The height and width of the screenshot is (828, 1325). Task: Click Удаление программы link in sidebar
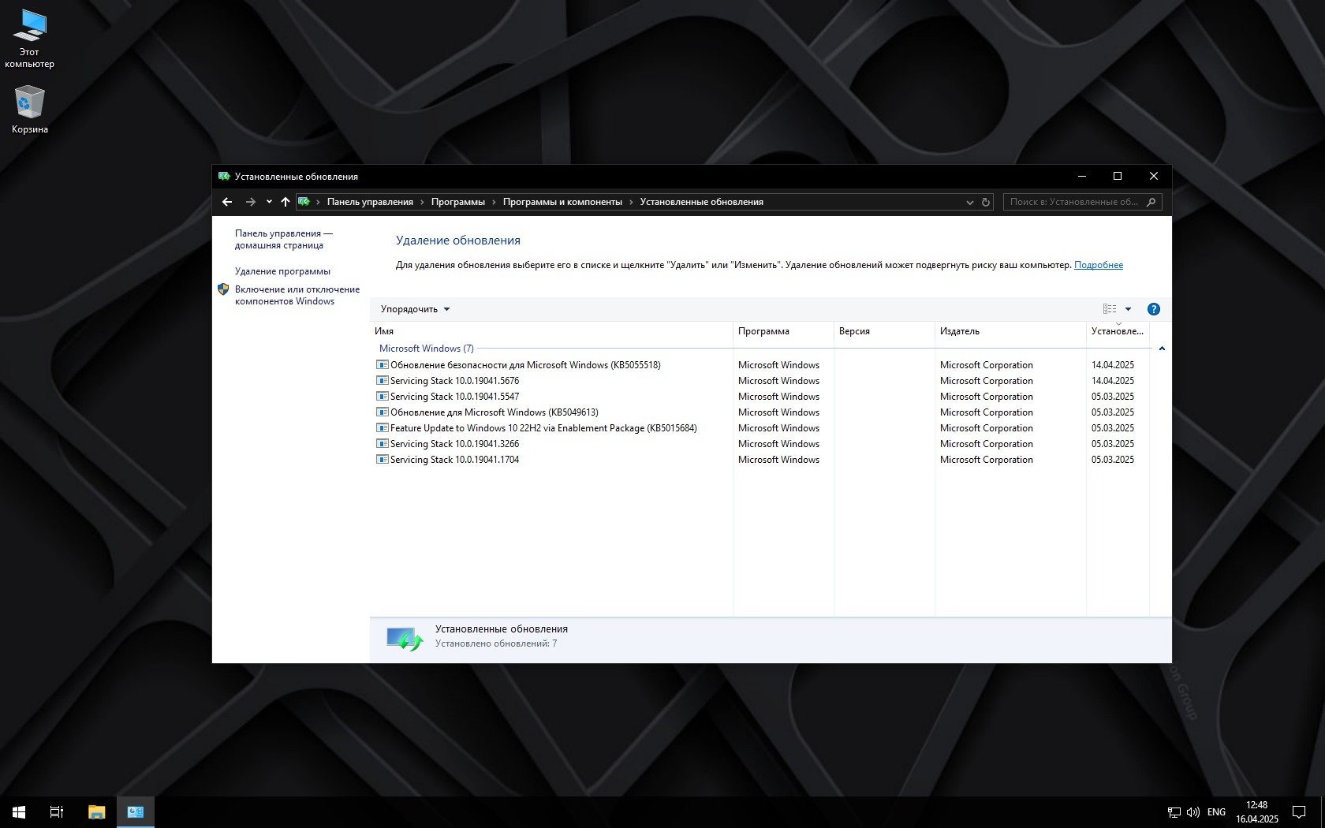(282, 271)
